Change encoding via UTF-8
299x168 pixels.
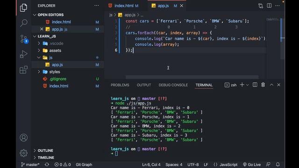(193, 164)
